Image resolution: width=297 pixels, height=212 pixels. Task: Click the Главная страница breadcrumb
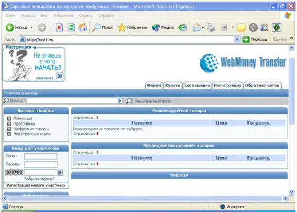[21, 93]
